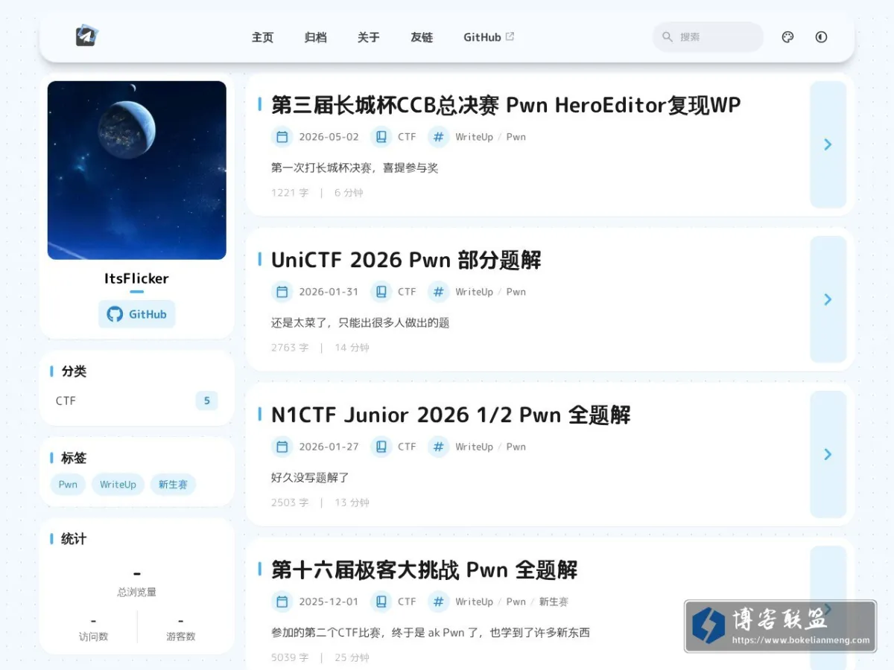The height and width of the screenshot is (670, 894).
Task: Open the 第十六届极客大挑战 Pwn 全题解 post
Action: coord(425,570)
